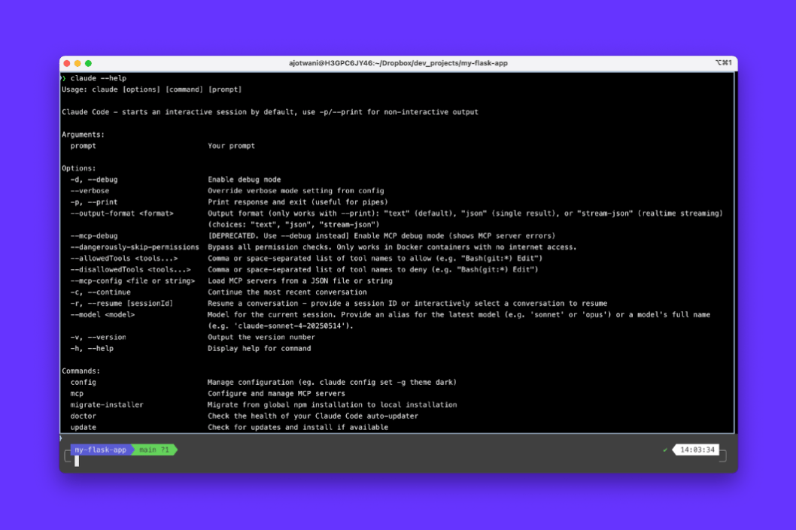Click the 'Usage: claude [options]' line
This screenshot has width=796, height=530.
pyautogui.click(x=152, y=89)
